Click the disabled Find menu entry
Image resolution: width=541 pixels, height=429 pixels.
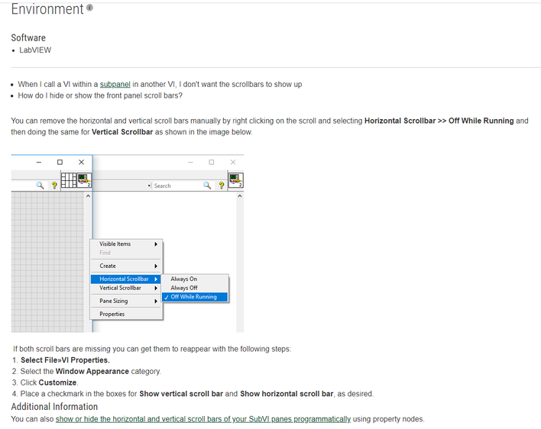tap(105, 253)
